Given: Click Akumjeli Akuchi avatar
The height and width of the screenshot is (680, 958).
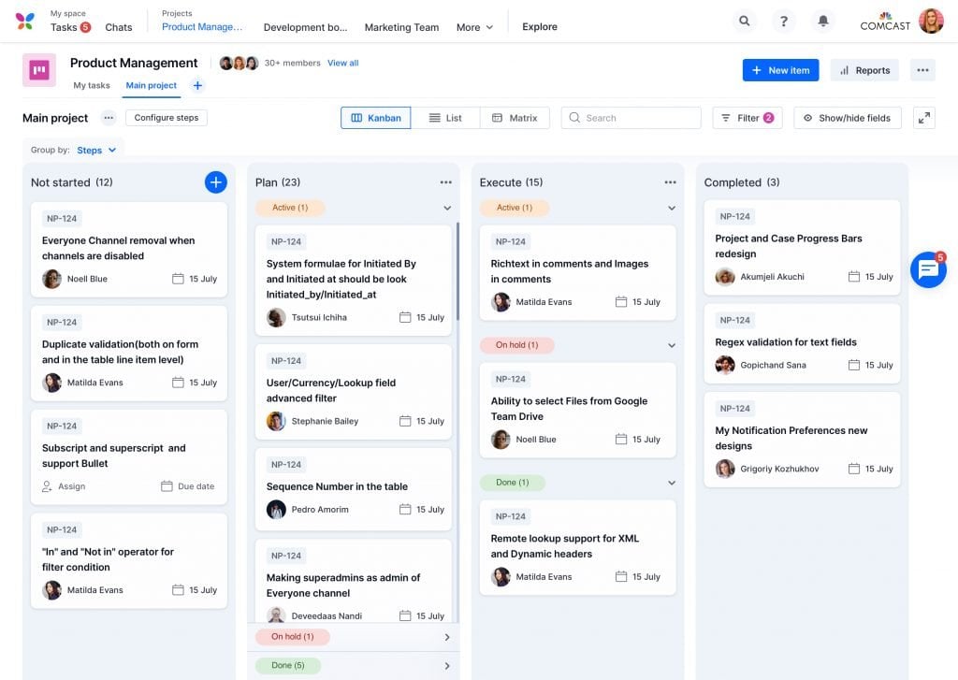Looking at the screenshot, I should (725, 277).
